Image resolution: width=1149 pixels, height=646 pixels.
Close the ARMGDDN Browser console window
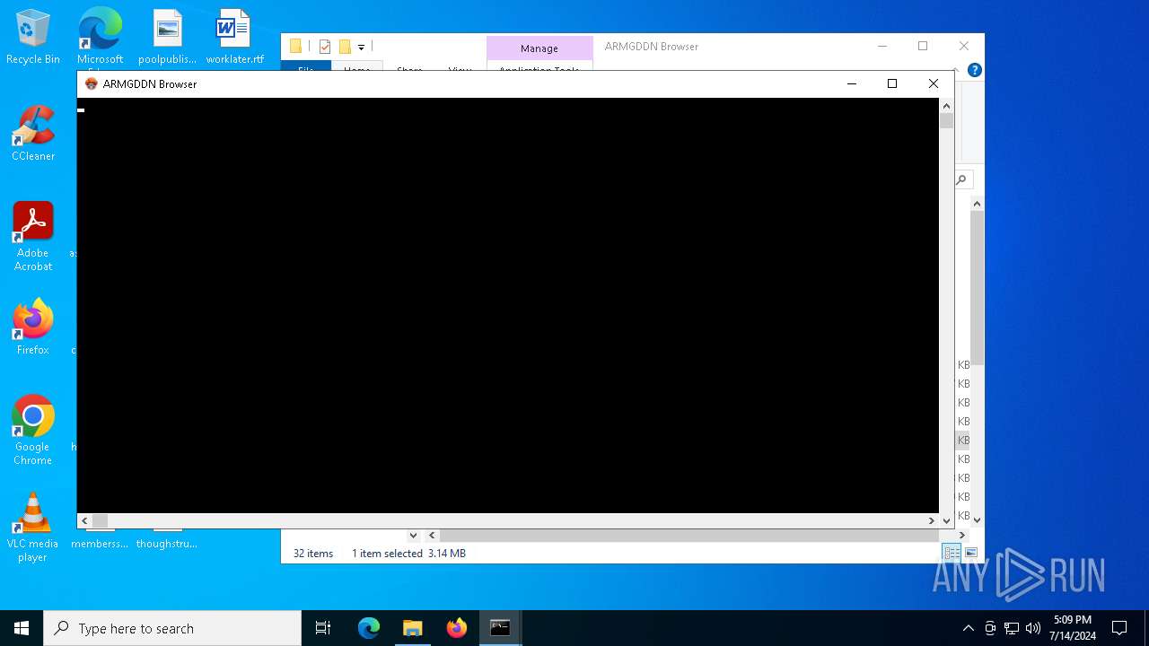[934, 83]
